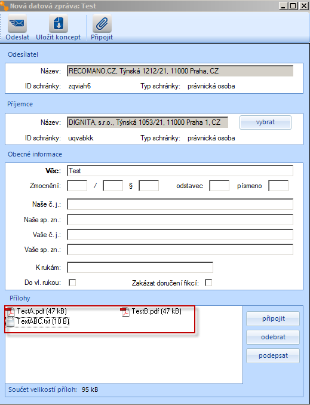Click the K rukám input field
Image resolution: width=310 pixels, height=405 pixels.
(140, 268)
